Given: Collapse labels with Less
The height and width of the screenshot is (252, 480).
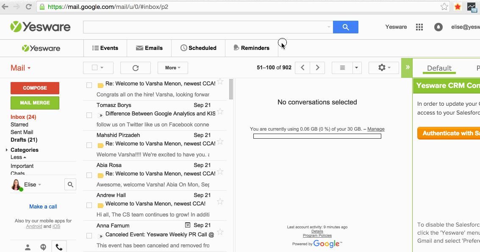Looking at the screenshot, I should click(18, 157).
